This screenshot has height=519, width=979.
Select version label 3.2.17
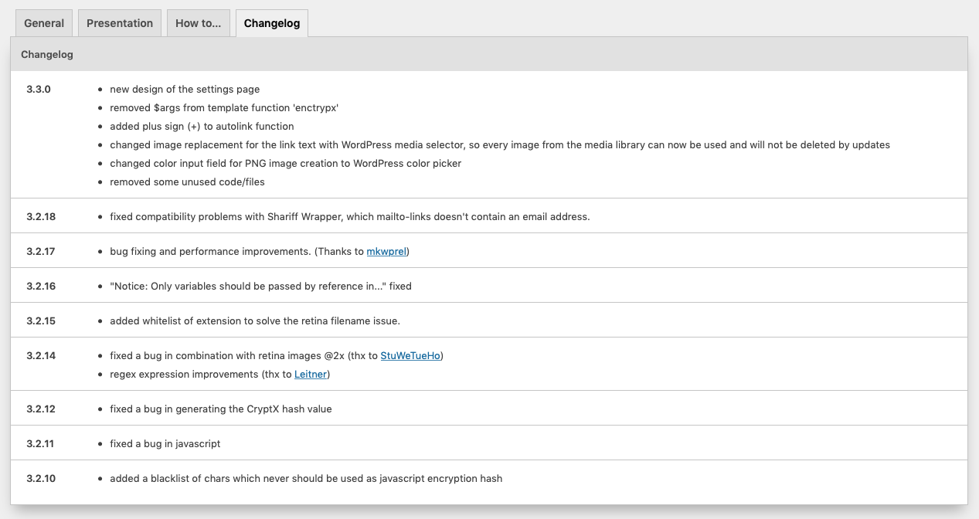point(41,251)
